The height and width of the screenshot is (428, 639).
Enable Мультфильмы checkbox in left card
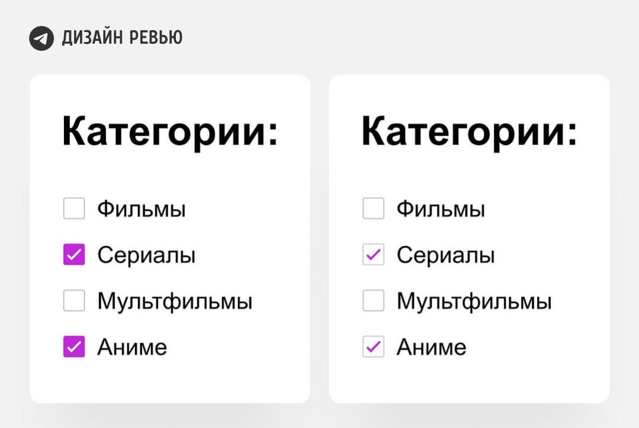74,301
